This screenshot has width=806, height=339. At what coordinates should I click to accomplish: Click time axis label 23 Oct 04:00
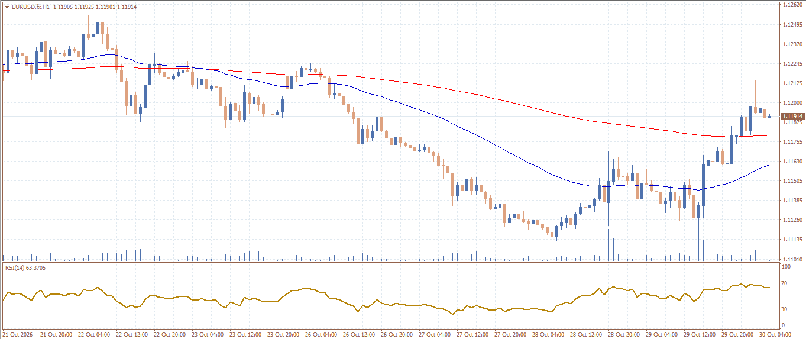[x=208, y=335]
